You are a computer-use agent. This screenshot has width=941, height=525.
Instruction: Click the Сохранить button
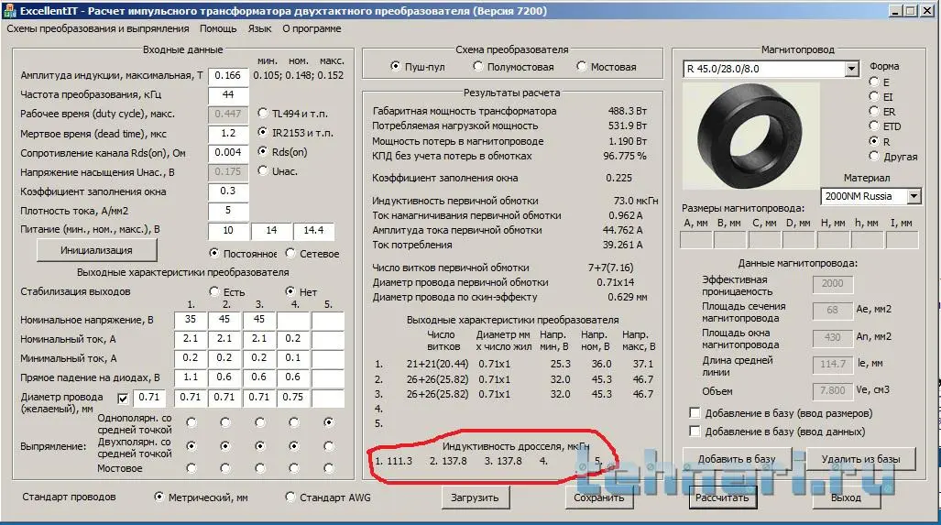tap(598, 498)
